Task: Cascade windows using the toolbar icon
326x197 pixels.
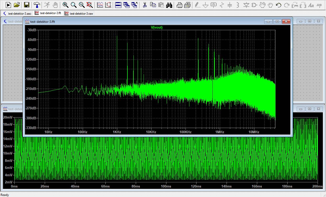Action: 126,5
